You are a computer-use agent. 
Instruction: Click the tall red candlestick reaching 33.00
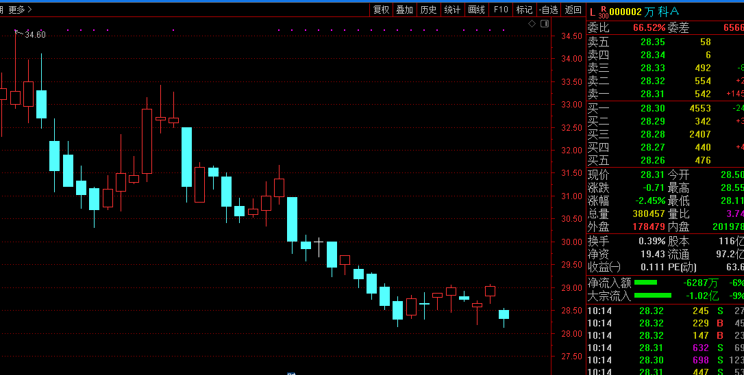[147, 141]
